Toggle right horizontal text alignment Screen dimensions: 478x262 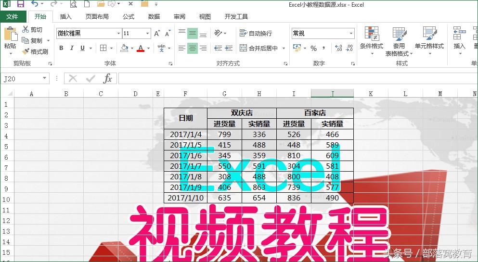tap(203, 48)
